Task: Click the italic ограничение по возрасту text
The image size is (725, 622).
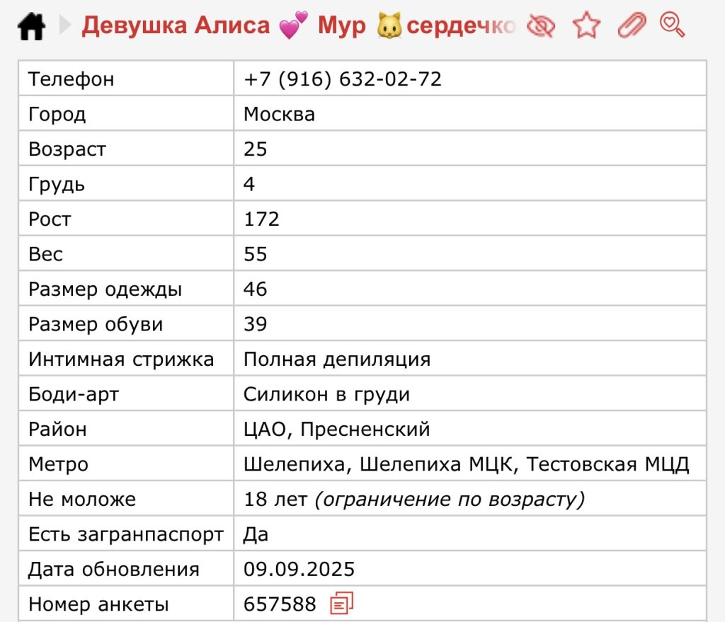Action: tap(450, 500)
